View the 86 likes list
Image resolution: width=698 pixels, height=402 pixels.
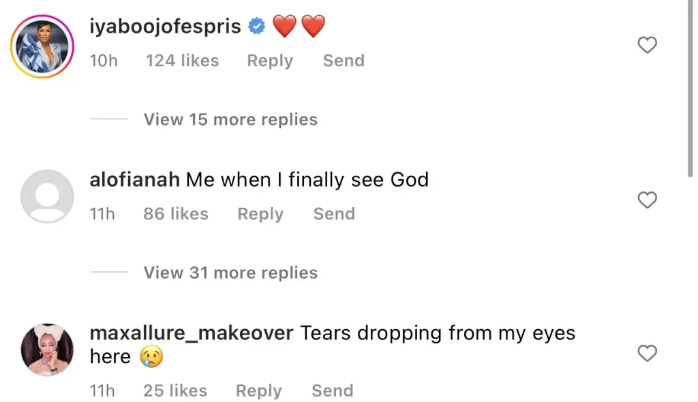tap(175, 214)
